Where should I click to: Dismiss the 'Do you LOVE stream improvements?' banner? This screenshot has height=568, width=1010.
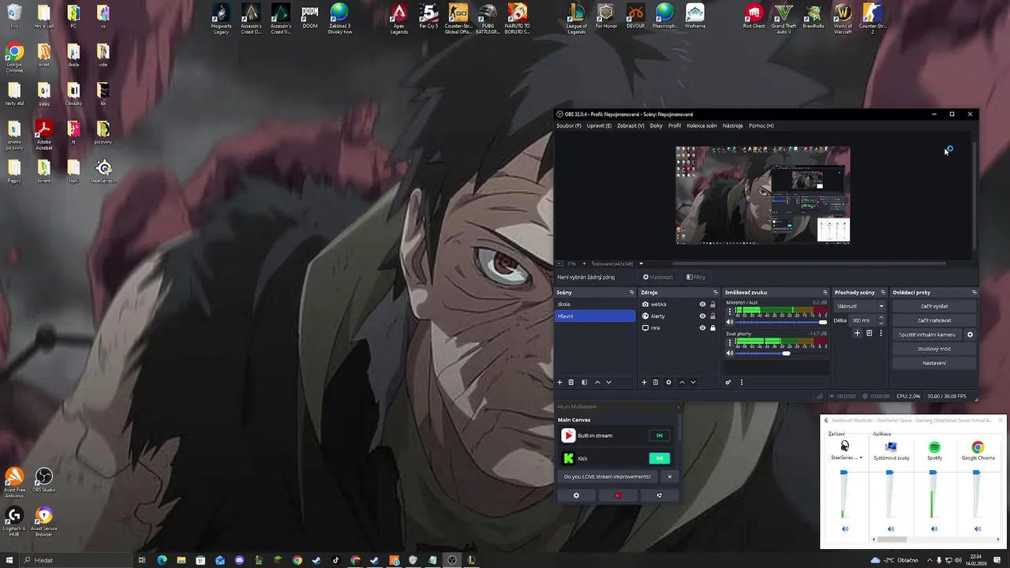[x=670, y=476]
